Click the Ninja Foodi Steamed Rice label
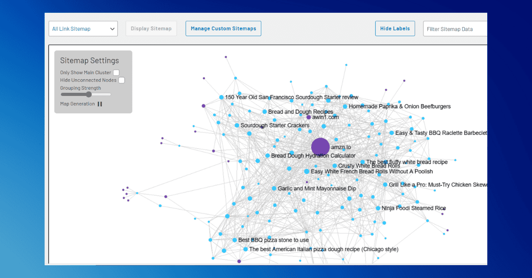Screen dimensions: 532x278 [414, 208]
